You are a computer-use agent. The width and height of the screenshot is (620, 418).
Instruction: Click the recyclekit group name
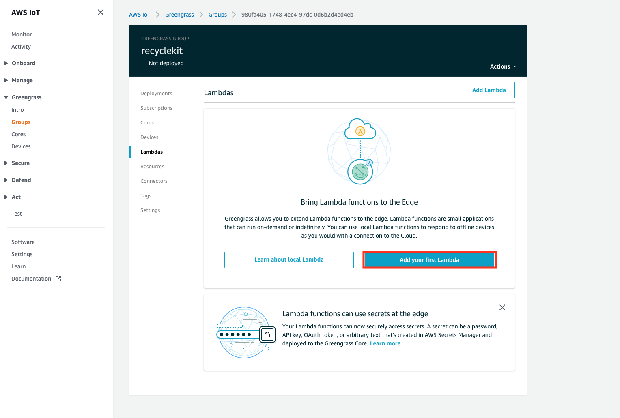[x=162, y=51]
